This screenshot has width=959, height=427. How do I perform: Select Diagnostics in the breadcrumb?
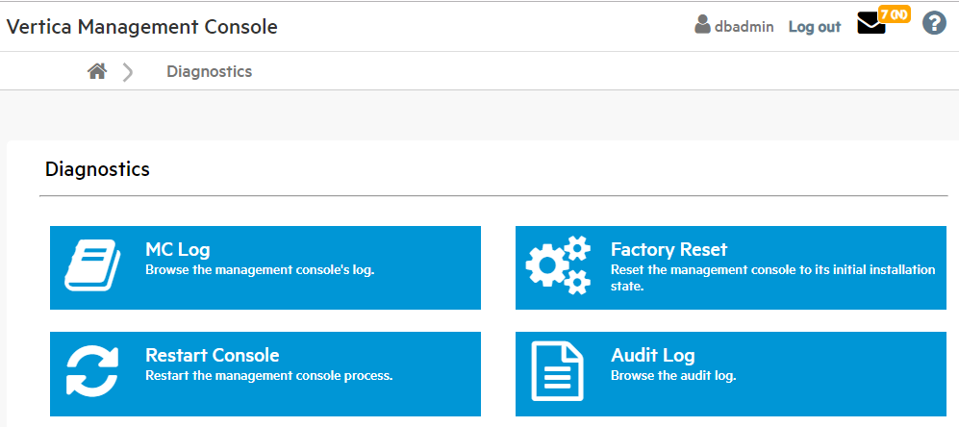[x=209, y=71]
